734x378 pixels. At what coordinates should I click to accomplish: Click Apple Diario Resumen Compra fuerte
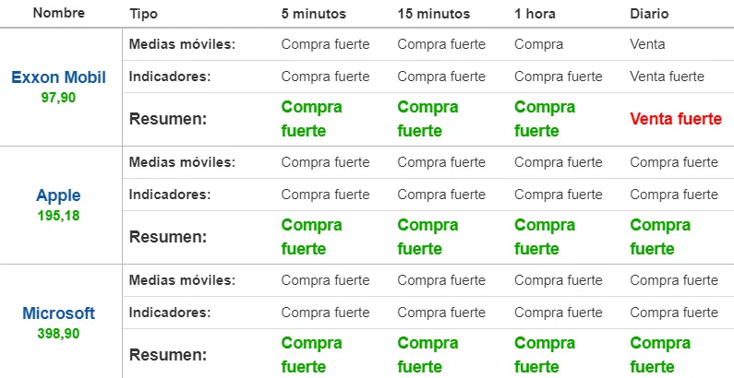660,237
